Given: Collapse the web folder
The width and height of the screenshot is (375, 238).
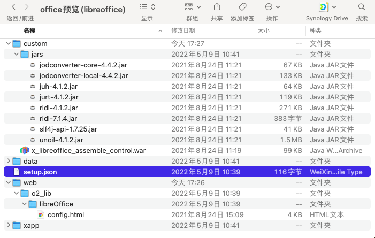Looking at the screenshot, I should 9,182.
